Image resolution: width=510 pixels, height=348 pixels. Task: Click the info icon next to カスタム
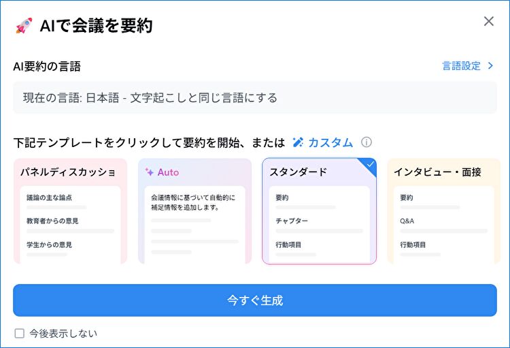tap(367, 142)
